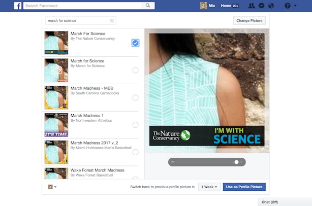
Task: Click the frame zoom slider handle
Action: (x=236, y=162)
